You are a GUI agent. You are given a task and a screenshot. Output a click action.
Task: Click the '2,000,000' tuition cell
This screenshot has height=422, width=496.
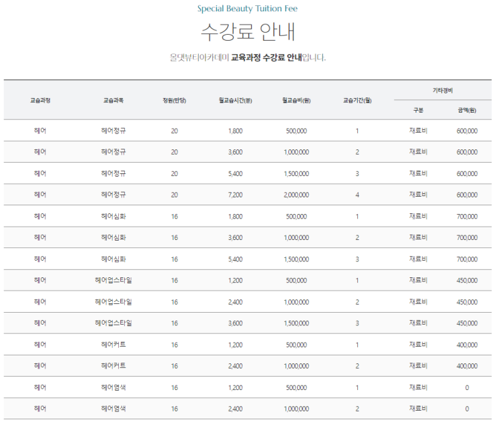point(296,195)
